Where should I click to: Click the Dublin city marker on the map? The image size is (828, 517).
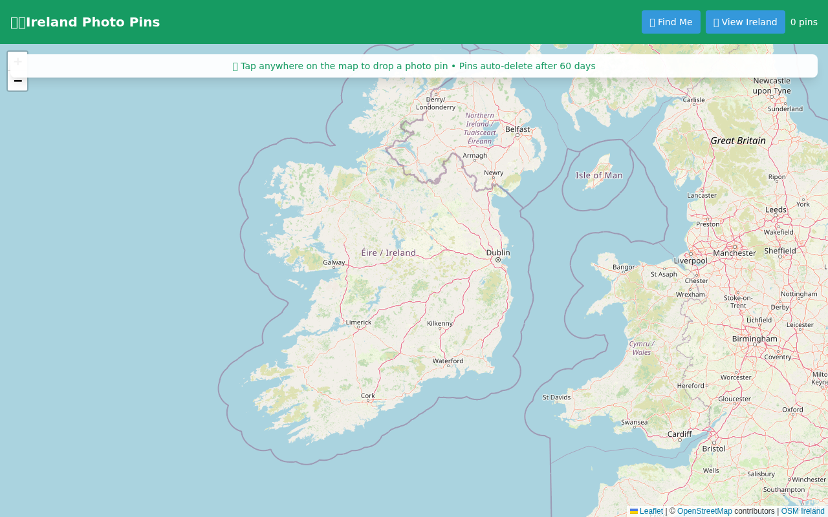pyautogui.click(x=497, y=258)
